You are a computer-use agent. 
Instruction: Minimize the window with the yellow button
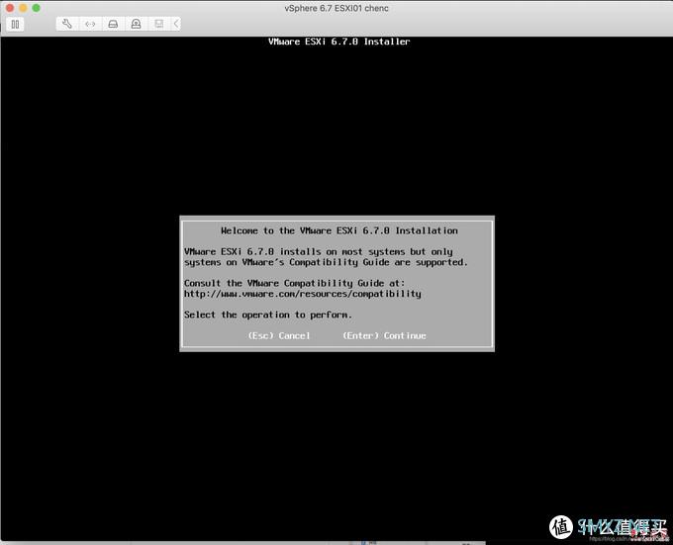tap(23, 8)
